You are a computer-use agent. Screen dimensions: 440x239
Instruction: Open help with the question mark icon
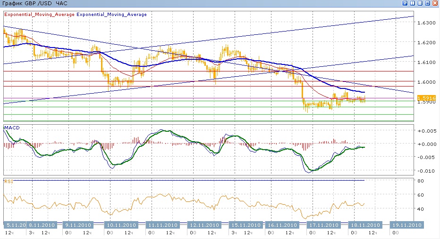[405, 3]
